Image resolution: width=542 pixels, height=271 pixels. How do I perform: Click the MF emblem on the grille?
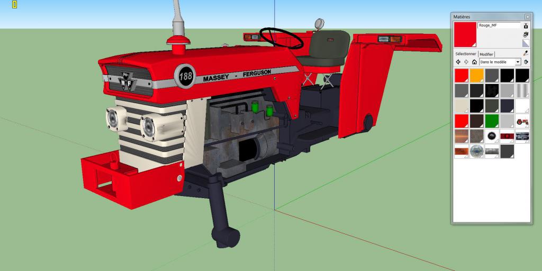point(127,82)
